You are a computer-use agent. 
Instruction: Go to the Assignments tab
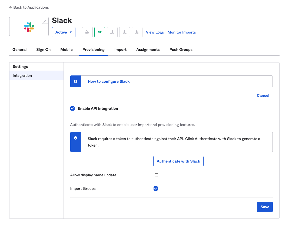[x=148, y=49]
